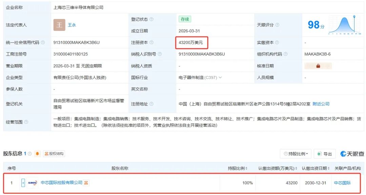Expand the 电子器件制造(C397) industry chevron
Viewport: 366px width, 195px height.
tap(220, 78)
